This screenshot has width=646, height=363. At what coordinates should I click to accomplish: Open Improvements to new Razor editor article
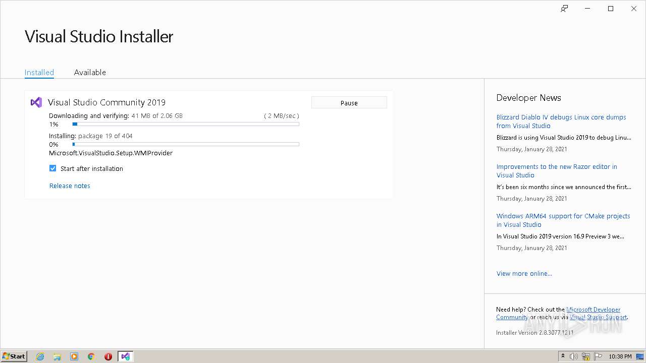[557, 171]
